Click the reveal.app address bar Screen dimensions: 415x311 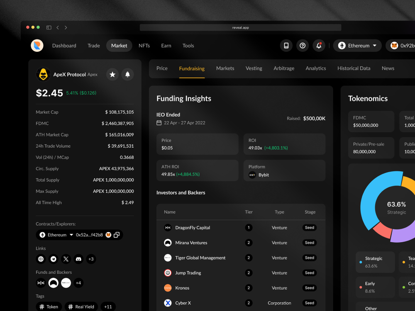point(240,27)
